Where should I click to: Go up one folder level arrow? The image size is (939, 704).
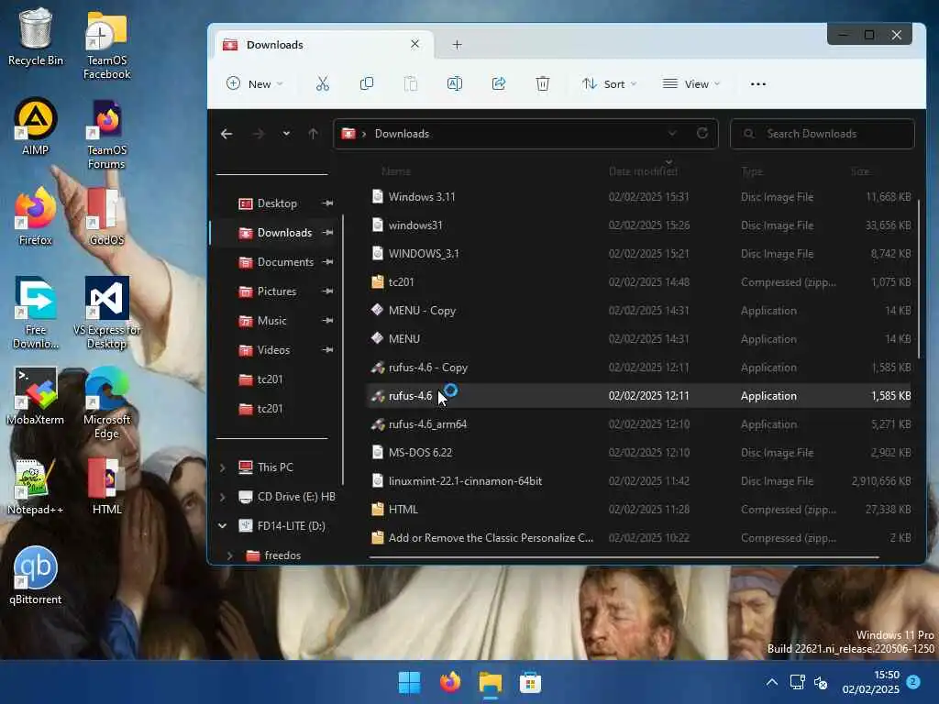313,134
